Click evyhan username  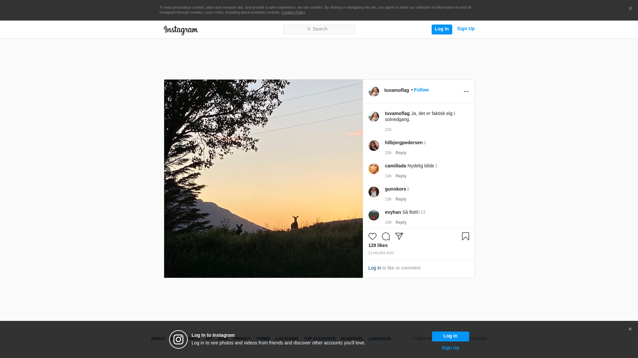[x=393, y=212]
